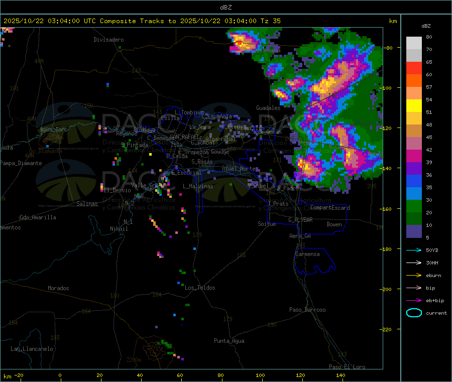Viewport: 452px width, 382px height.
Task: Click the -80 km axis tick label
Action: click(388, 48)
